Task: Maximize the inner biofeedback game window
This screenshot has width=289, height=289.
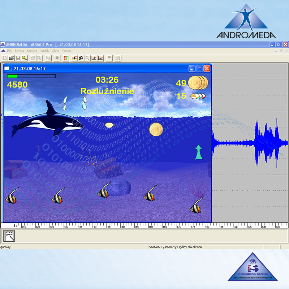Action: (199, 68)
